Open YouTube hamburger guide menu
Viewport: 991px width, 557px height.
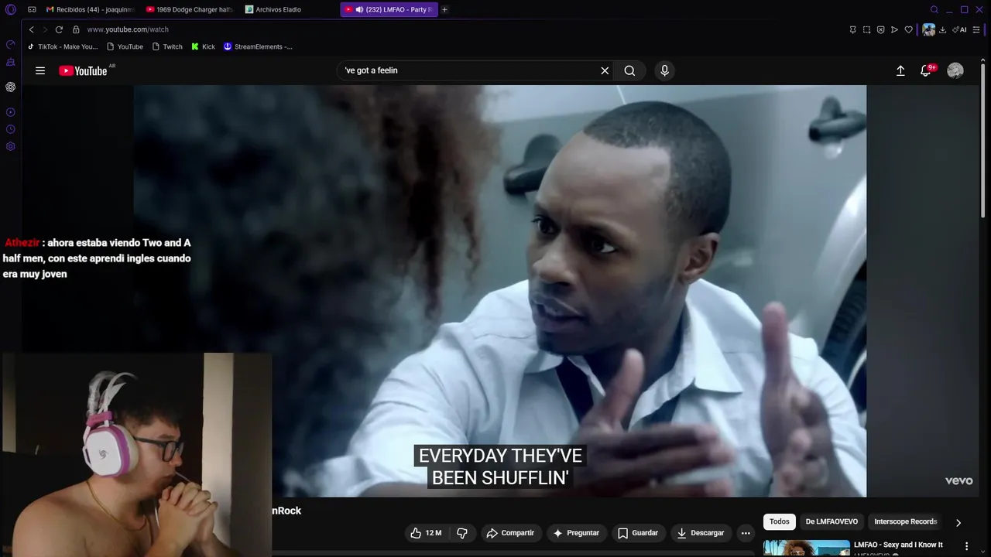click(40, 70)
